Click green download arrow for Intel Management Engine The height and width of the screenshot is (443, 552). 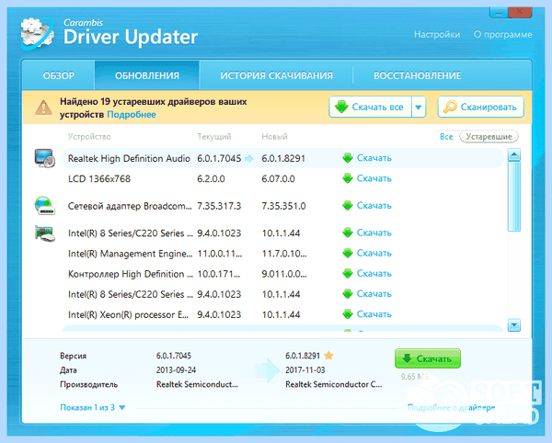tap(348, 253)
